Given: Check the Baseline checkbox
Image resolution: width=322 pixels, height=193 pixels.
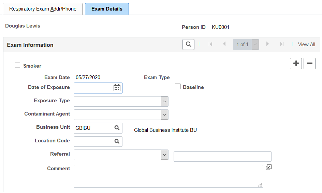Looking at the screenshot, I should pos(178,87).
